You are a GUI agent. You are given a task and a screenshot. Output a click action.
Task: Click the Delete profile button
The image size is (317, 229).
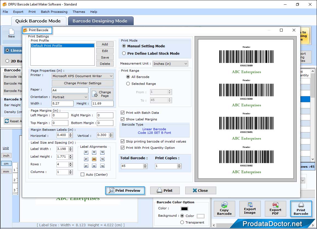pos(105,64)
